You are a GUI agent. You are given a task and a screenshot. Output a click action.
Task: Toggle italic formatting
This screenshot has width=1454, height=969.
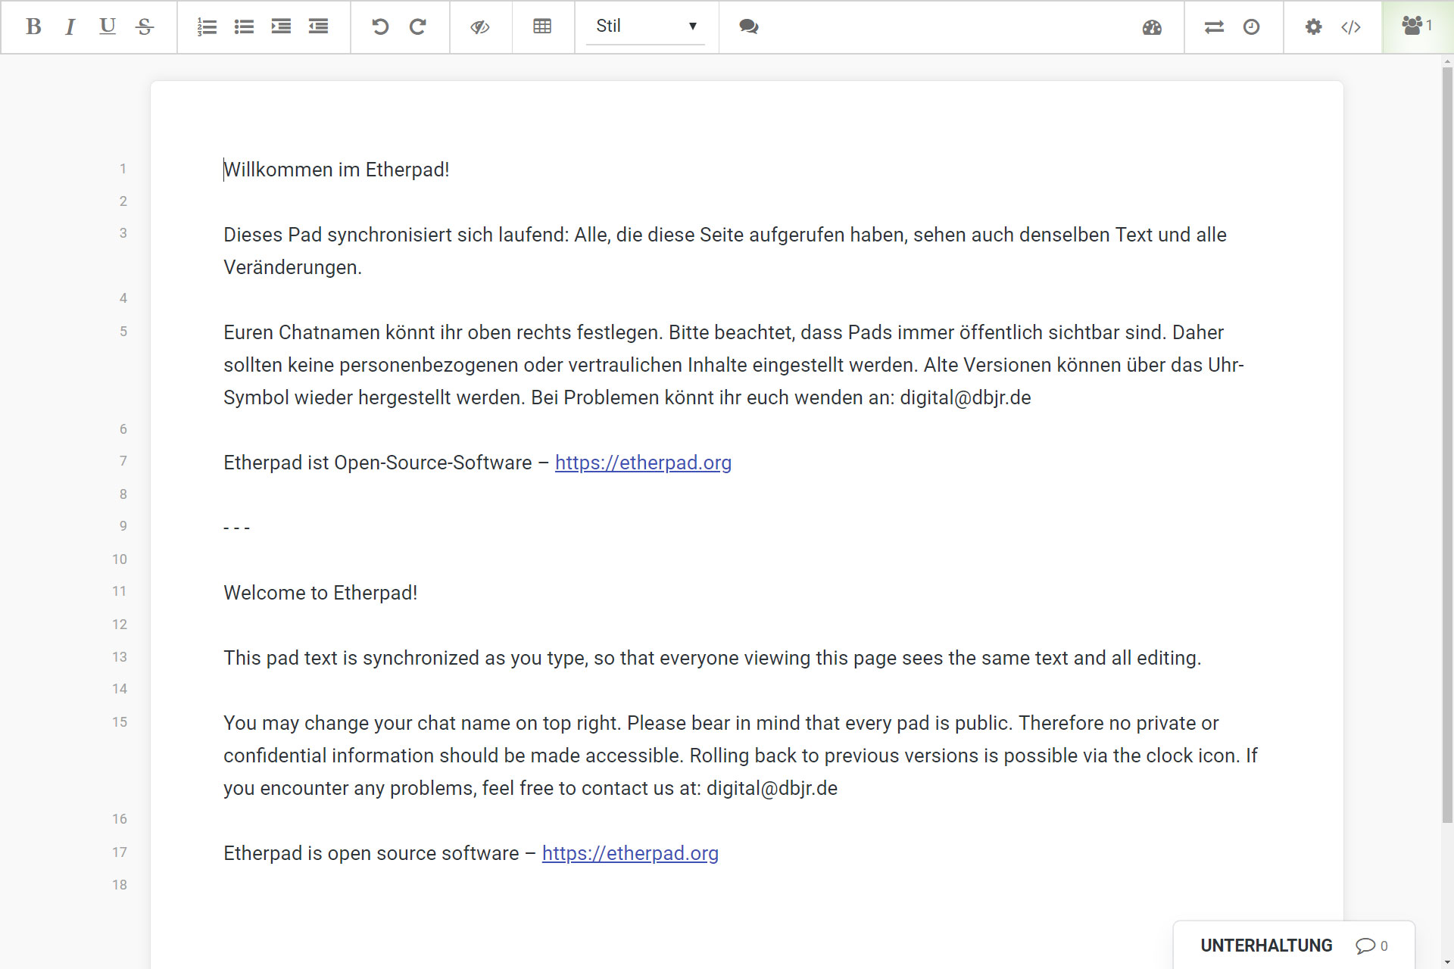click(x=70, y=26)
